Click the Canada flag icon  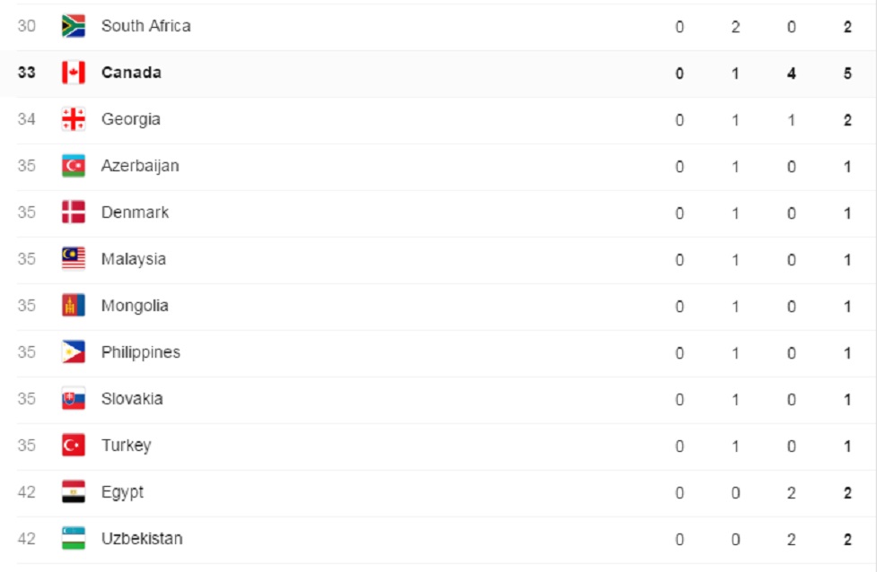pos(74,73)
